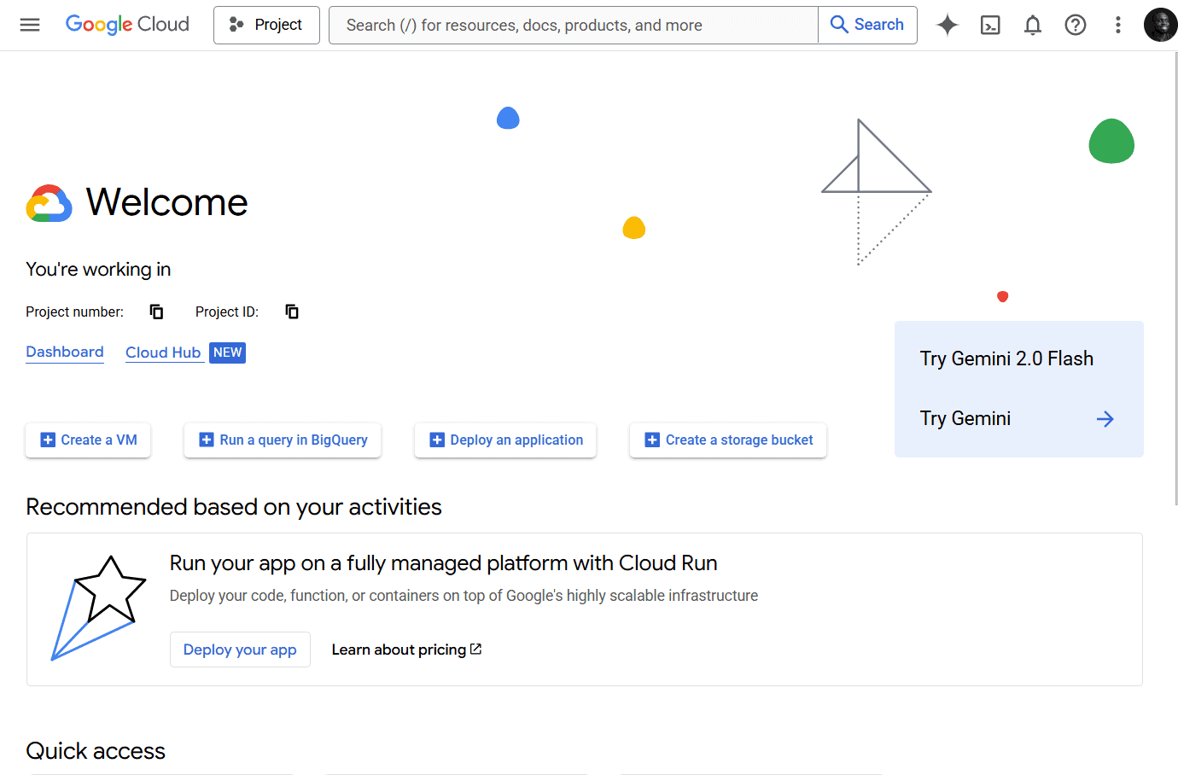Click the Gemini AI sparkle icon
Viewport: 1178px width, 775px height.
point(947,25)
